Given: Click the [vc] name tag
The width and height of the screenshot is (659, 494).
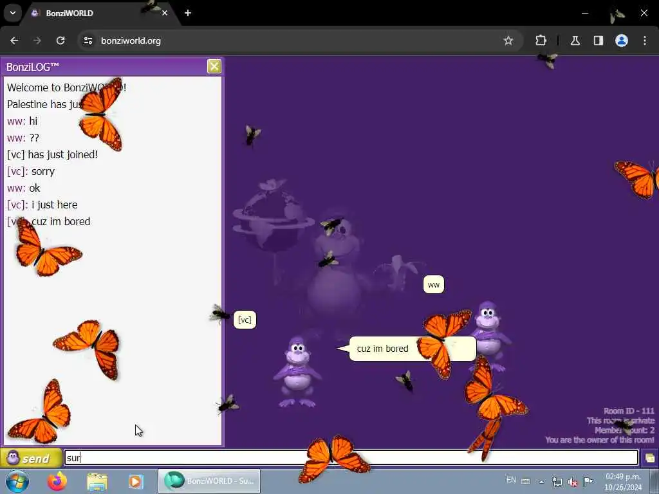Looking at the screenshot, I should [245, 320].
